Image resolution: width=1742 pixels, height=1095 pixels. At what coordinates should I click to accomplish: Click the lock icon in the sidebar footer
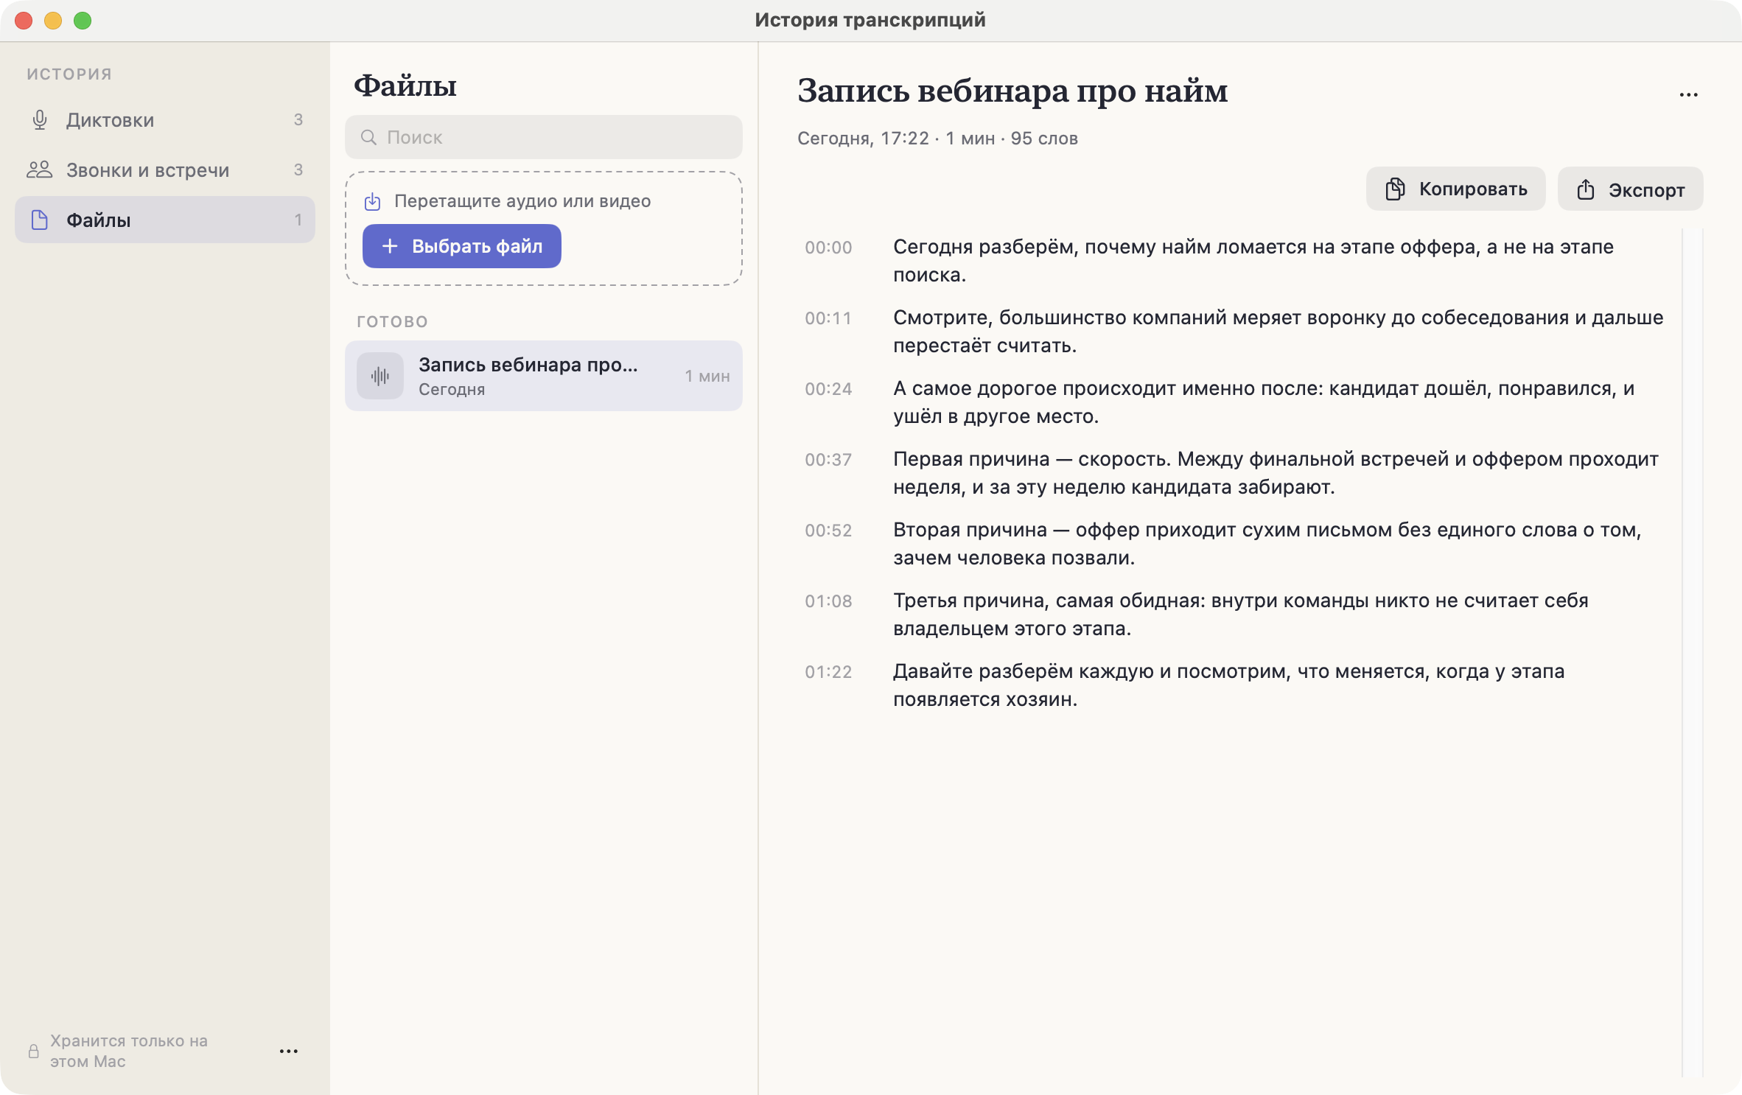[x=34, y=1052]
